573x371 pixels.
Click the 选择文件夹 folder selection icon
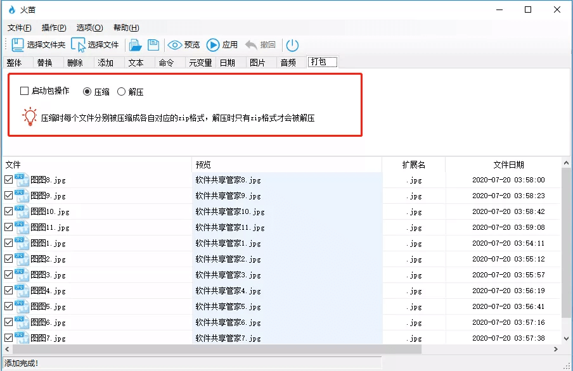pyautogui.click(x=18, y=45)
